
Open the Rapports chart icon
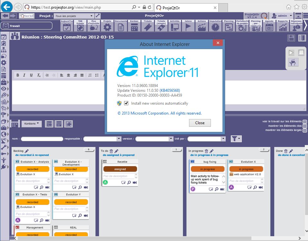tap(283, 28)
